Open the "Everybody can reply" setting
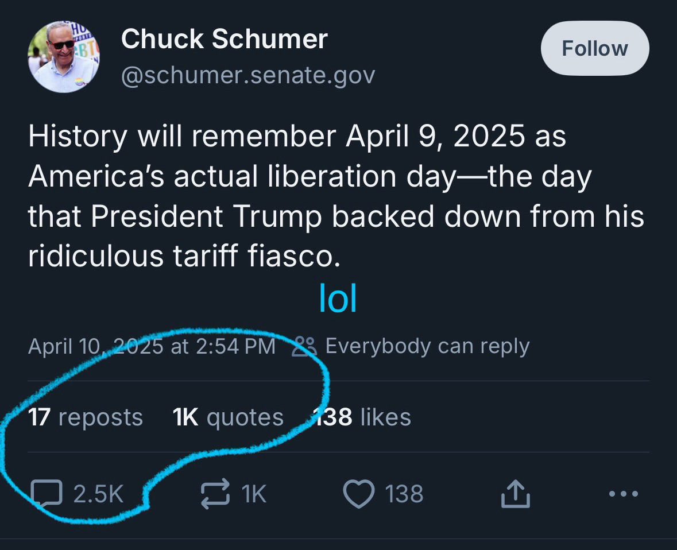Image resolution: width=677 pixels, height=550 pixels. coord(427,346)
